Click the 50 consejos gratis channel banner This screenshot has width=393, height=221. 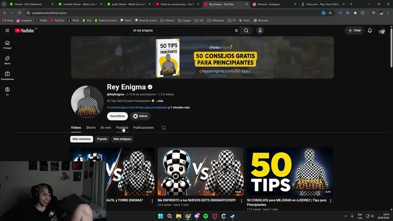(x=202, y=57)
